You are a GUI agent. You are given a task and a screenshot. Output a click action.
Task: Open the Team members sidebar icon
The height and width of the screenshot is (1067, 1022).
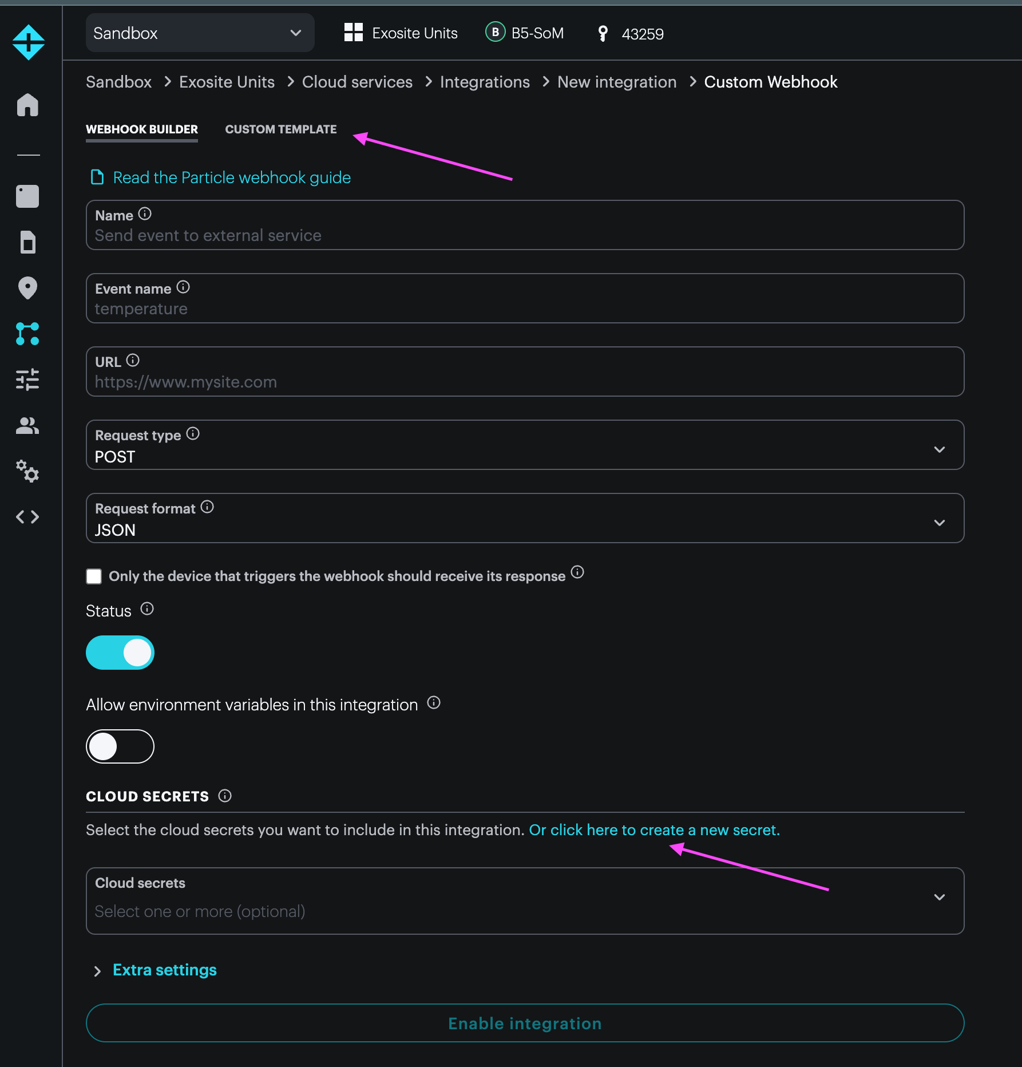coord(27,425)
